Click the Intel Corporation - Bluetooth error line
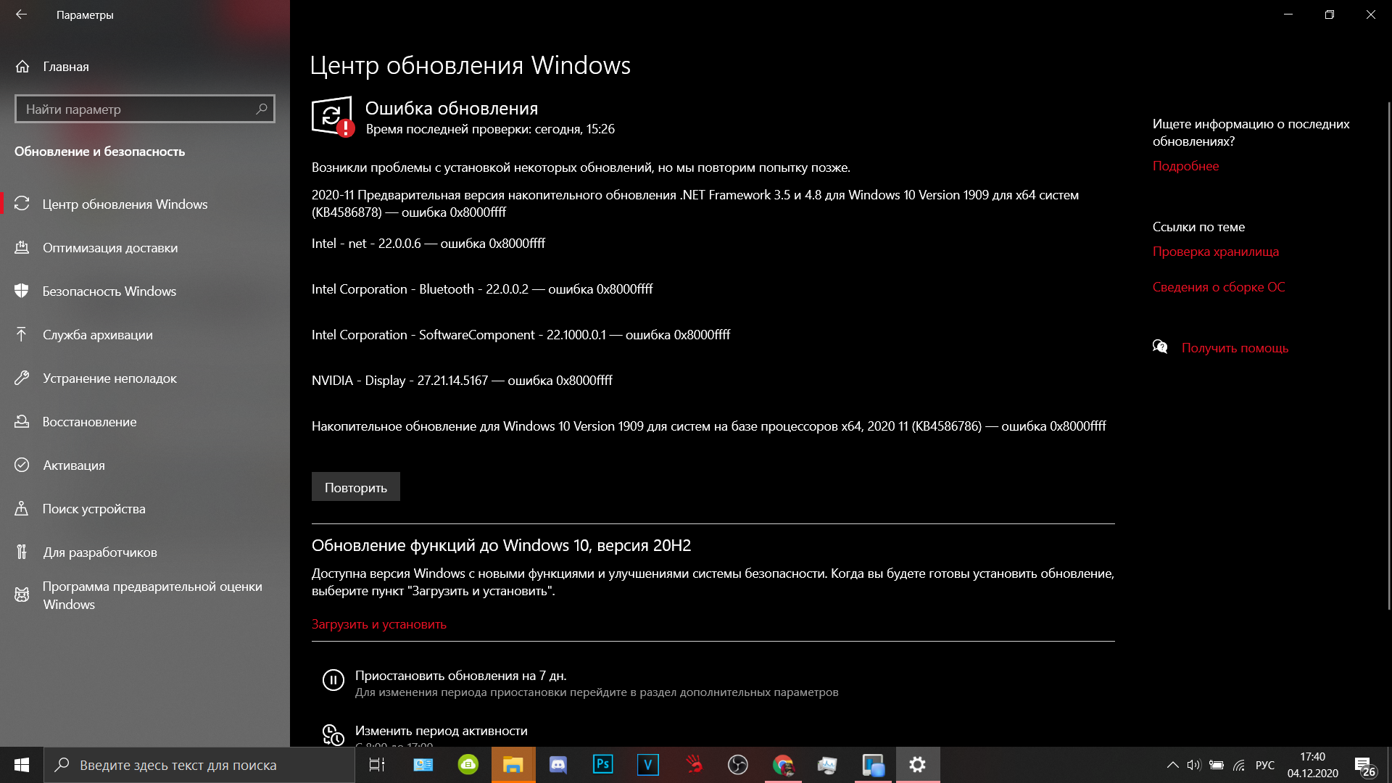1392x783 pixels. click(x=482, y=289)
